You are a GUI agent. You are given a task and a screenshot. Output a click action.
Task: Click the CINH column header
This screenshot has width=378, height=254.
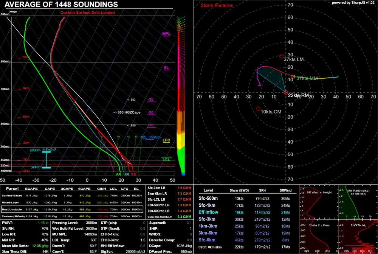[x=102, y=189]
